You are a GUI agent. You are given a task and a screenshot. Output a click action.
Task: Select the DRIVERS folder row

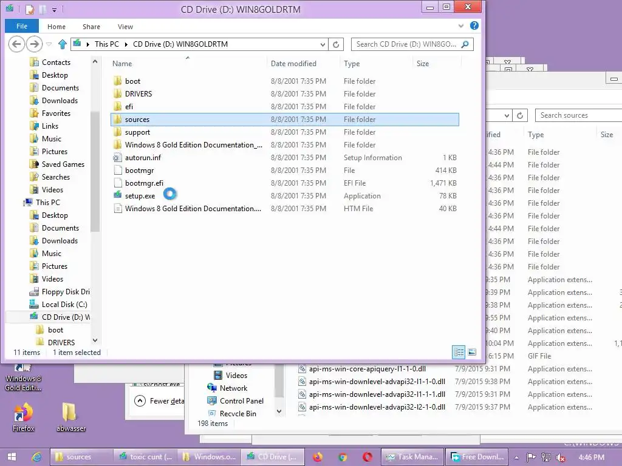(x=284, y=94)
